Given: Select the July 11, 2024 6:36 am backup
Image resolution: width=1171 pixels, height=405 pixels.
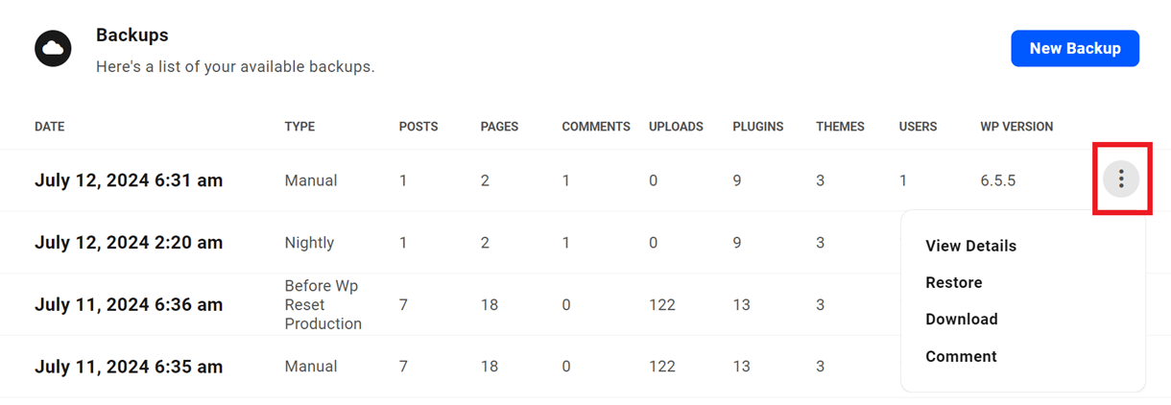Looking at the screenshot, I should (x=129, y=304).
